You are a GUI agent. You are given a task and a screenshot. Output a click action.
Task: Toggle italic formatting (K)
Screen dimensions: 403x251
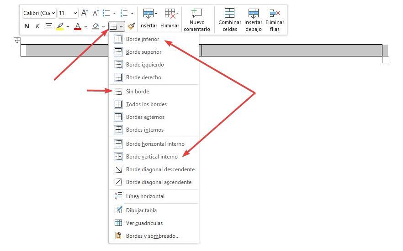[x=37, y=26]
